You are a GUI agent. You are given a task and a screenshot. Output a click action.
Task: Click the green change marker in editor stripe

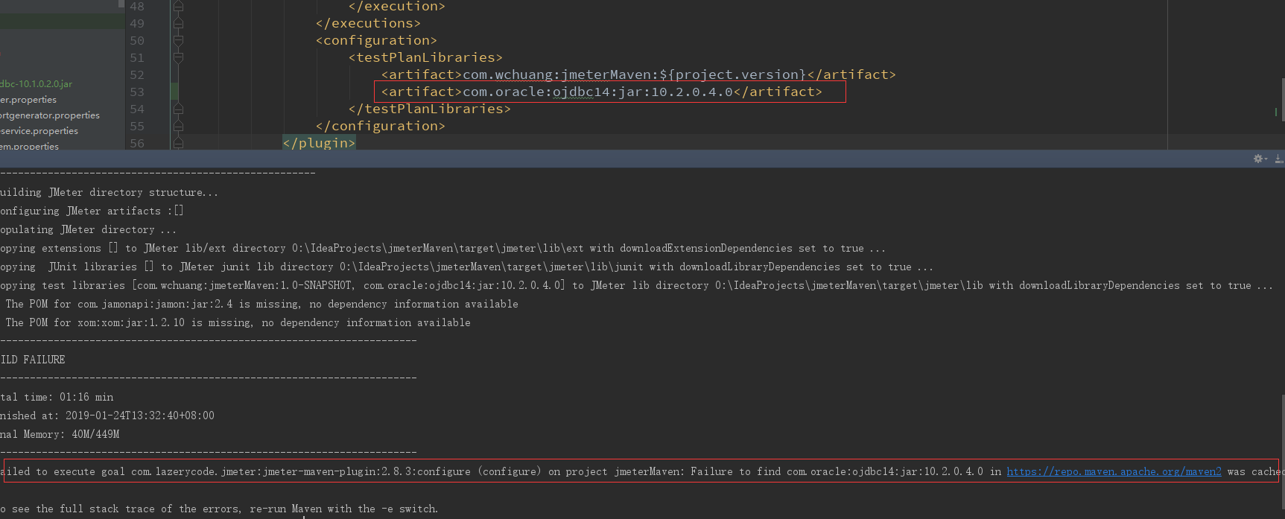click(x=1276, y=112)
